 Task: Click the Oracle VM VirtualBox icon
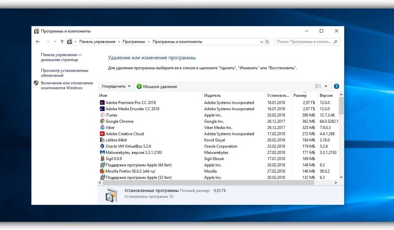102,146
